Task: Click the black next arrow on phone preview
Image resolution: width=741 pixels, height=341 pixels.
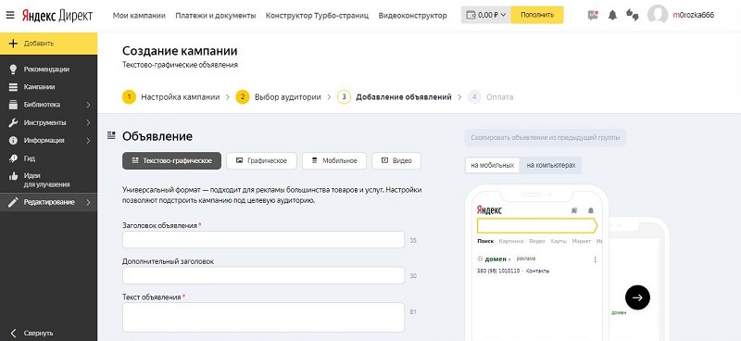Action: click(637, 297)
